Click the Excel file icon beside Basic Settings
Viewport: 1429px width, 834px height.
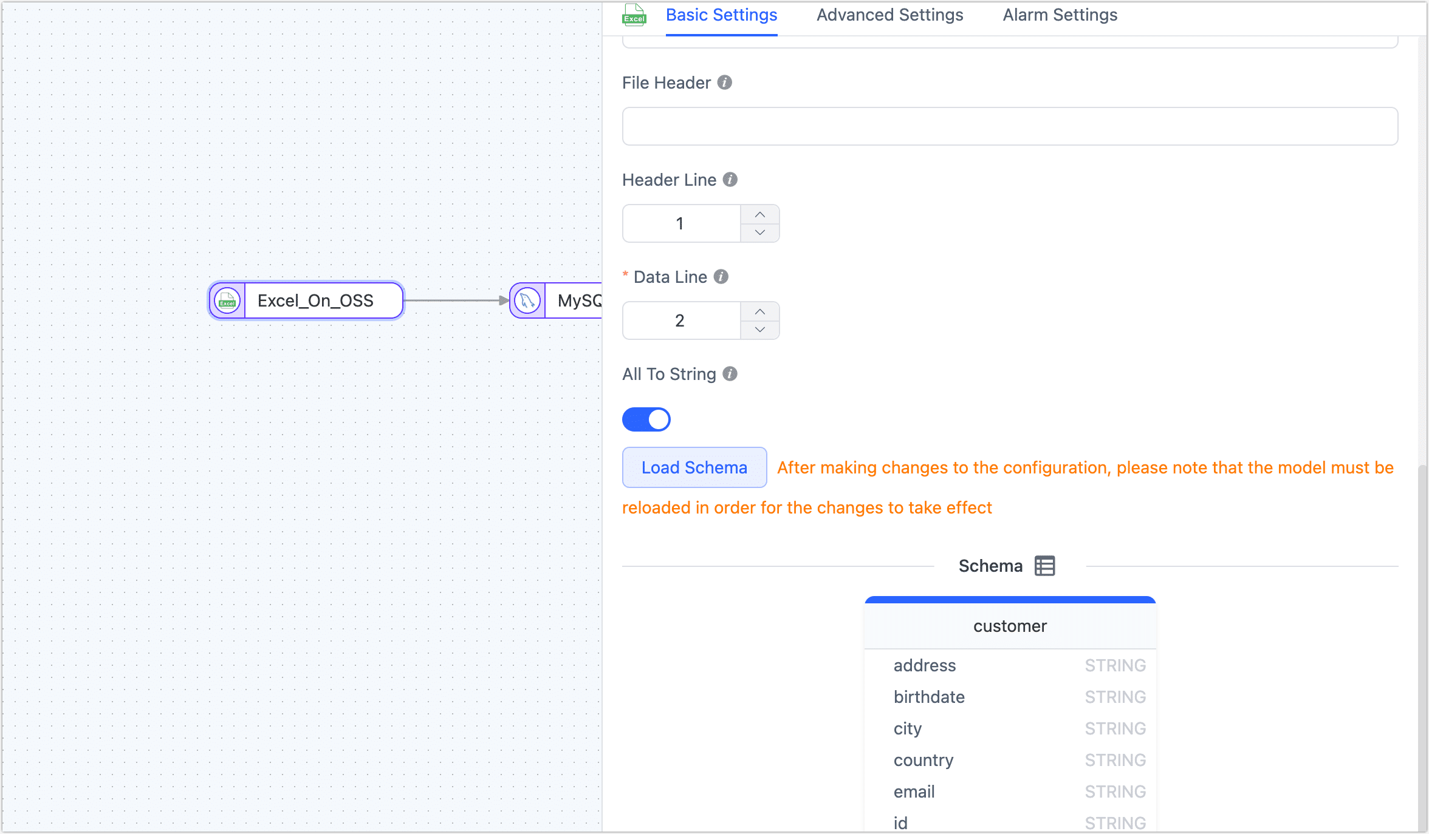634,15
